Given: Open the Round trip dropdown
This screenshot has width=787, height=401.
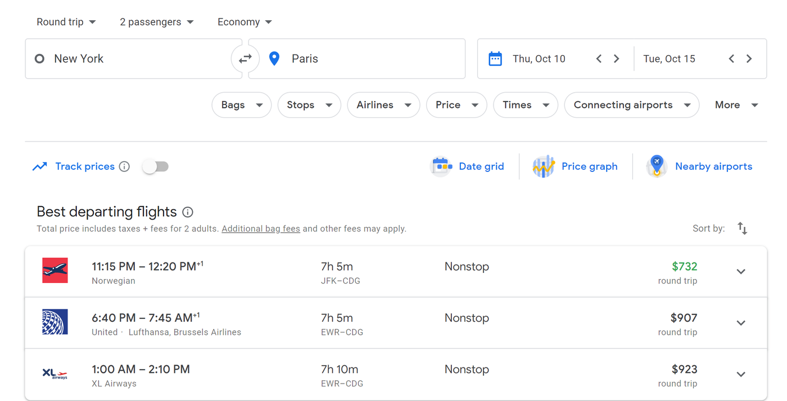Looking at the screenshot, I should click(66, 22).
